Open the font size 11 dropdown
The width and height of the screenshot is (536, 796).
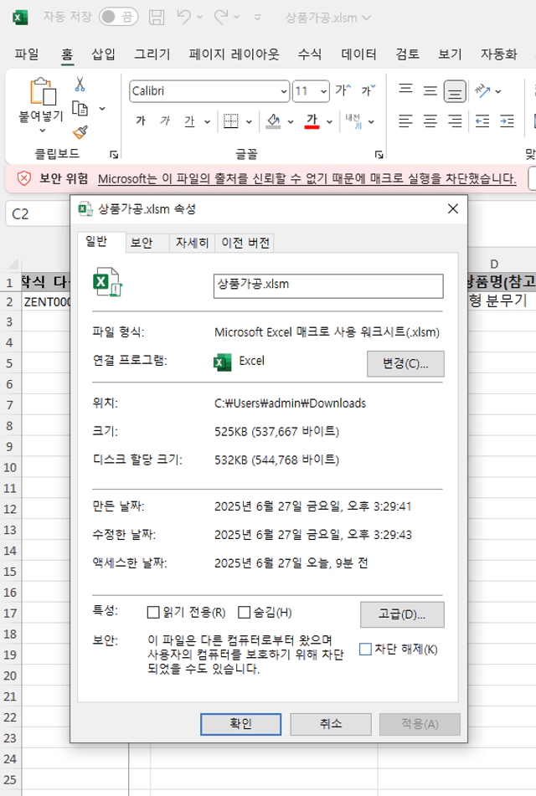323,91
